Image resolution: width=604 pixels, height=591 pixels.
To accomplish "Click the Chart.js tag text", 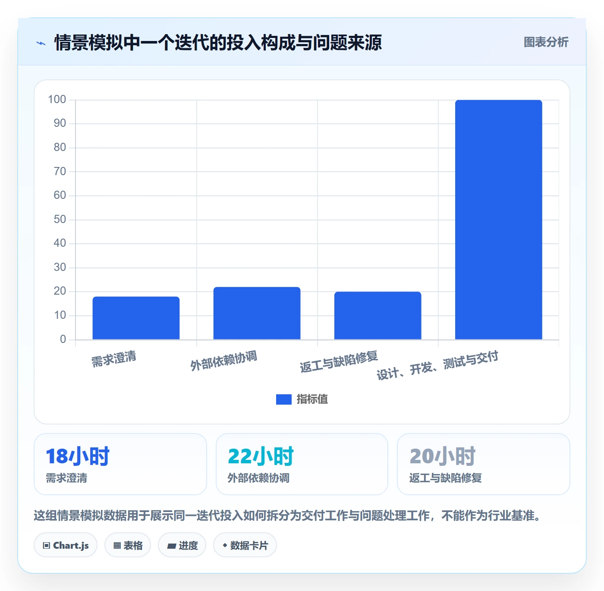I will click(71, 545).
